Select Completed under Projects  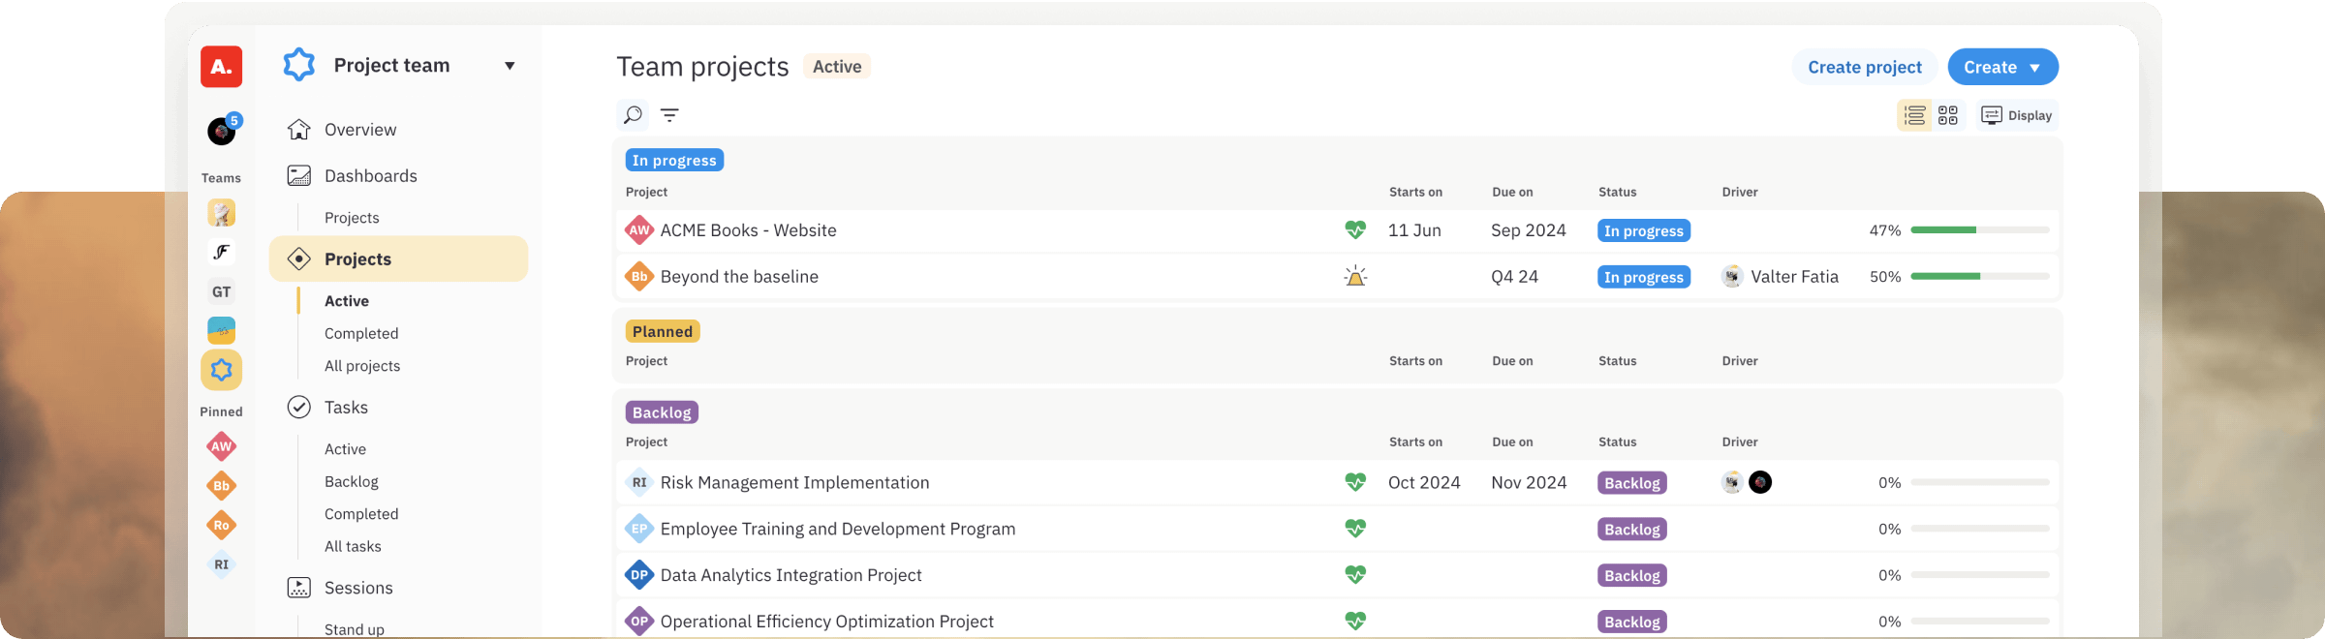click(361, 333)
